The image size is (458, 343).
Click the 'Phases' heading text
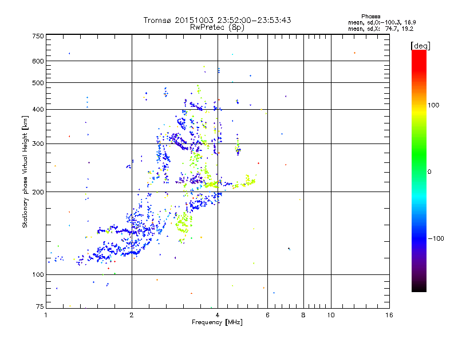370,17
